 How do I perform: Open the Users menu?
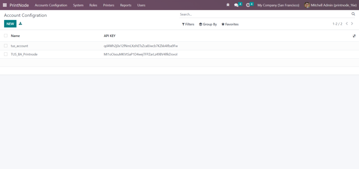pos(141,5)
